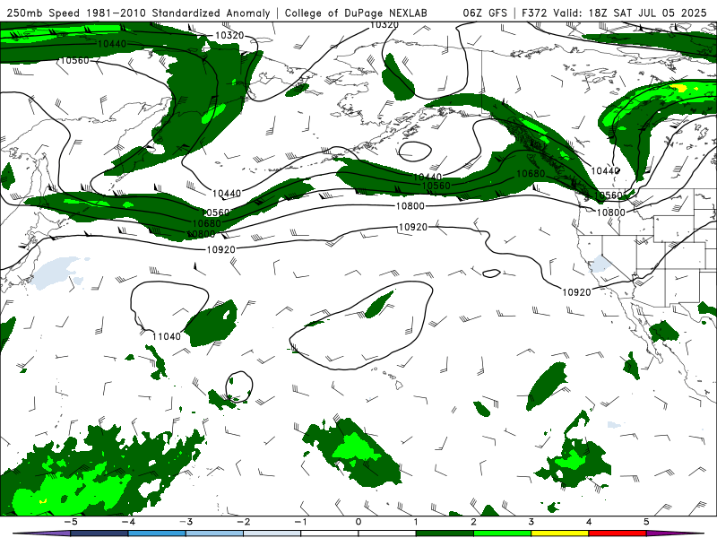Image resolution: width=717 pixels, height=538 pixels.
Task: Click the -2 colorbar tick label
Action: pyautogui.click(x=243, y=522)
